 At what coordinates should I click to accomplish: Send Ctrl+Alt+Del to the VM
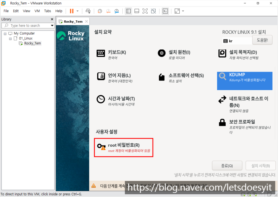tap(88, 11)
